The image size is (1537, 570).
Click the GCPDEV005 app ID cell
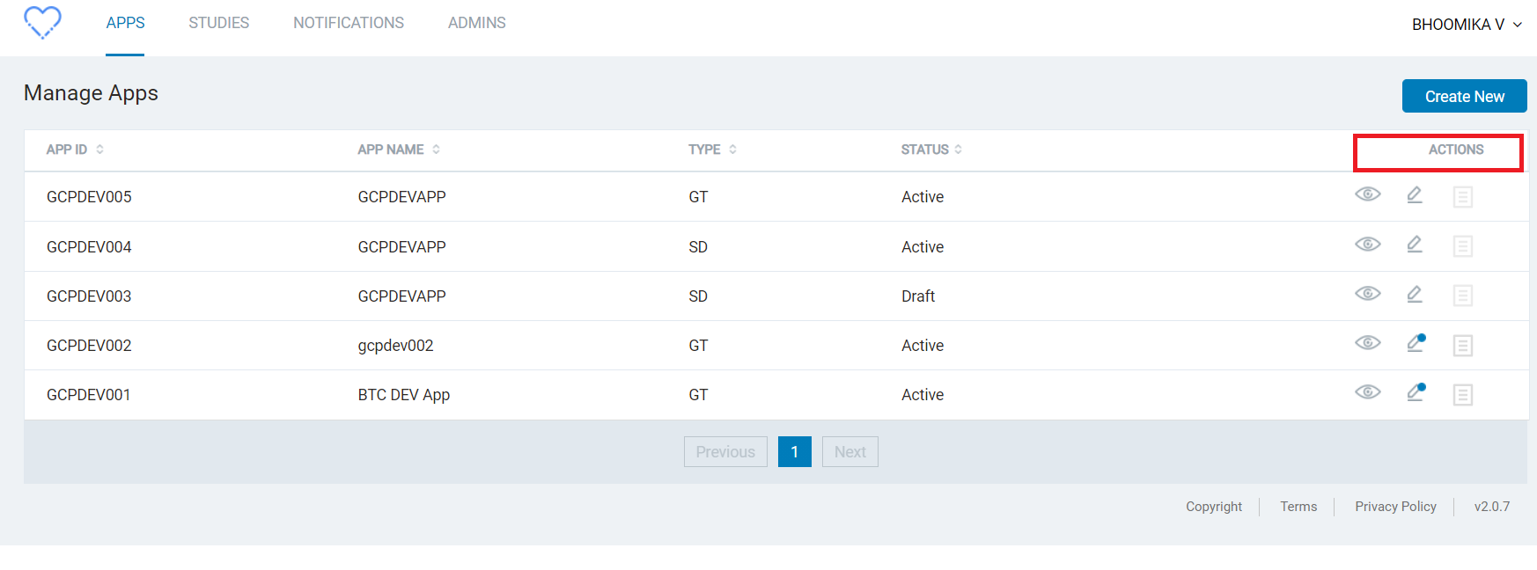pos(89,197)
